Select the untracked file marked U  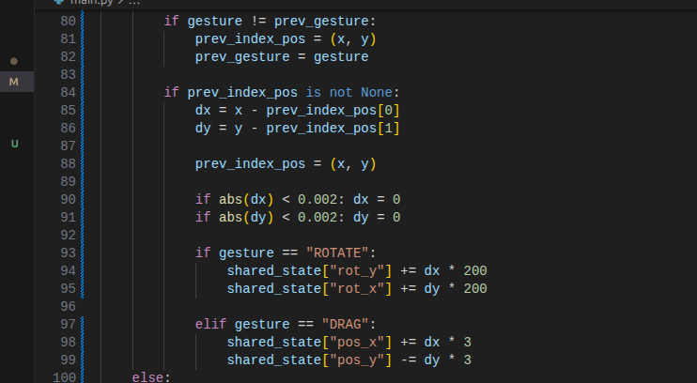click(x=13, y=144)
